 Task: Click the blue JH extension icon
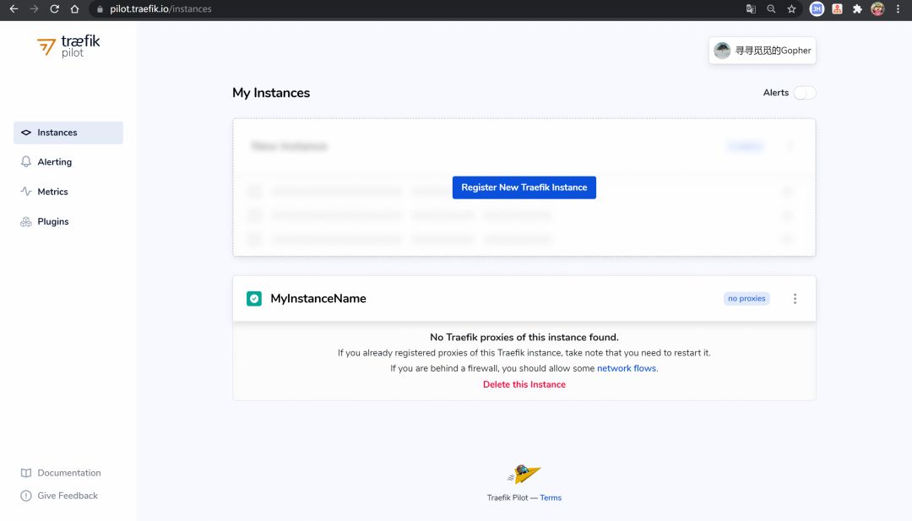[x=817, y=8]
